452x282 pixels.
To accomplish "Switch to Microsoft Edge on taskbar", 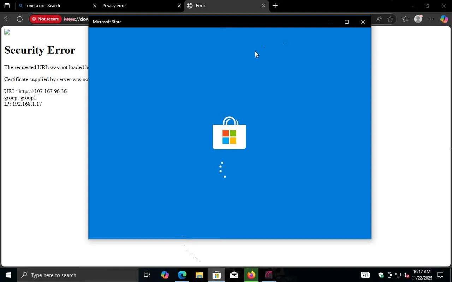I will pos(182,275).
